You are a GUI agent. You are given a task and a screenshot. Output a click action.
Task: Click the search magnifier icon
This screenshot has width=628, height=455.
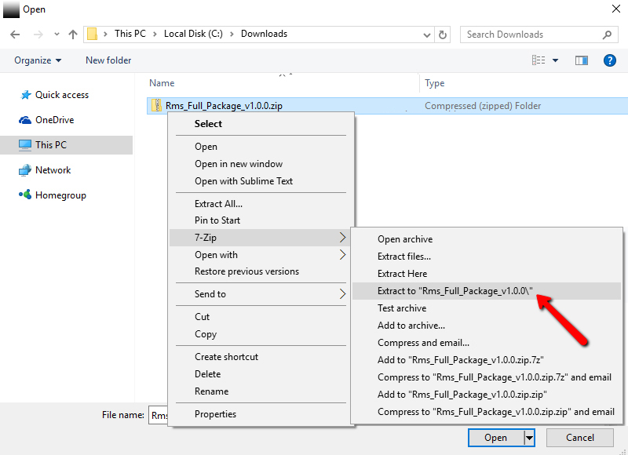607,35
